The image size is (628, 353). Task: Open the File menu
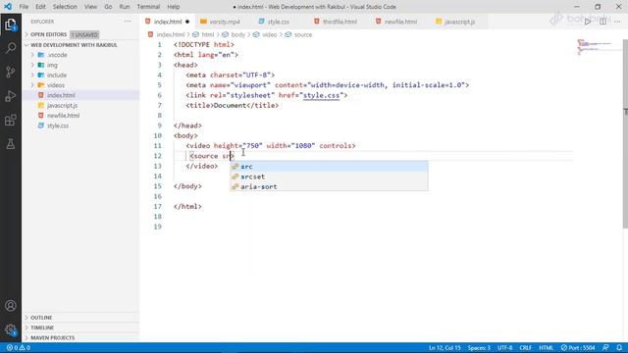[24, 7]
